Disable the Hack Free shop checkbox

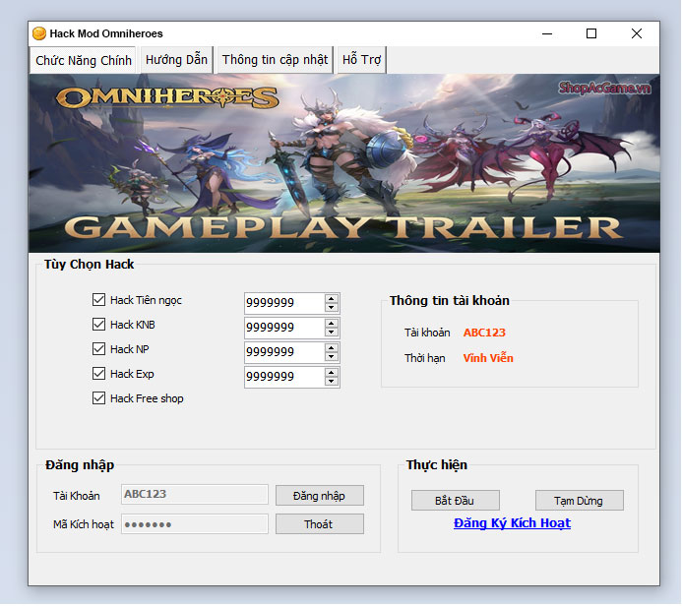point(98,398)
